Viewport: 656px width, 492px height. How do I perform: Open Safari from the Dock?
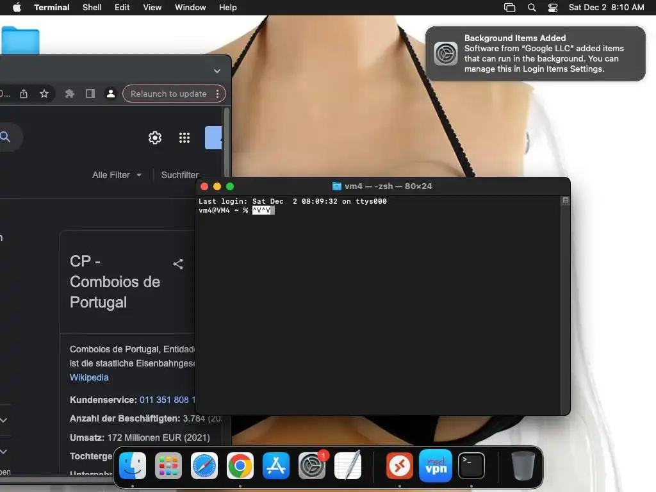coord(204,466)
